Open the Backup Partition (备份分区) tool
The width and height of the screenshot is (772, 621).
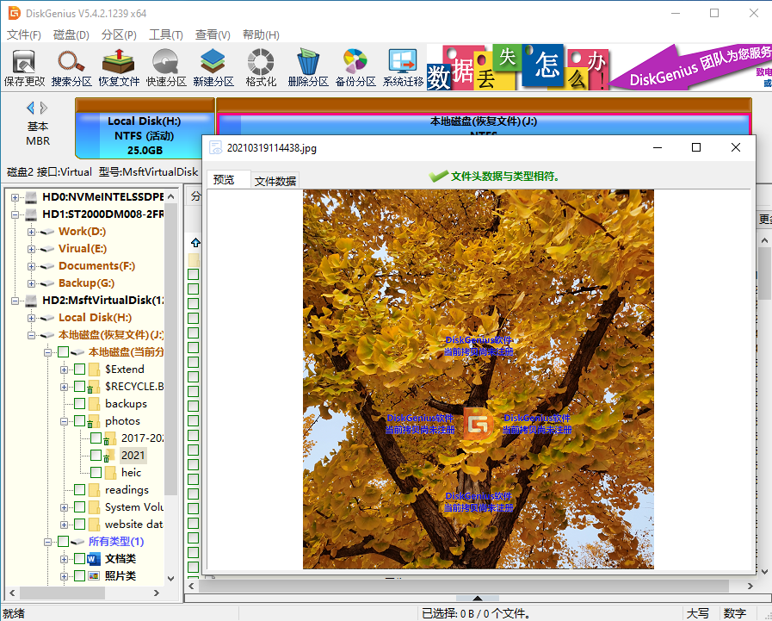[x=355, y=67]
